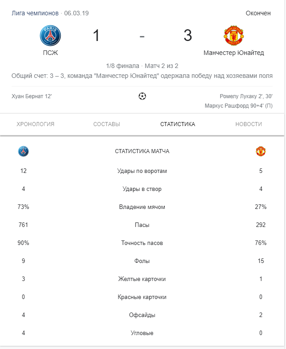Click the large Manchester United crest
This screenshot has width=286, height=349.
click(x=233, y=35)
